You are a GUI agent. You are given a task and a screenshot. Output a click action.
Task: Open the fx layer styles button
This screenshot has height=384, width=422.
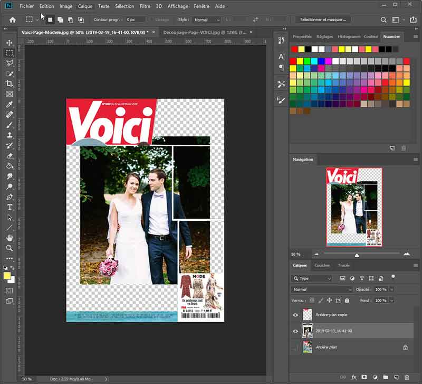click(x=354, y=377)
